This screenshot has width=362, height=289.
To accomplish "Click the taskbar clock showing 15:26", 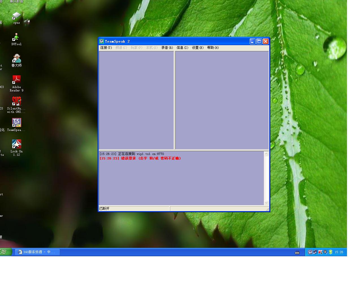I will 339,252.
